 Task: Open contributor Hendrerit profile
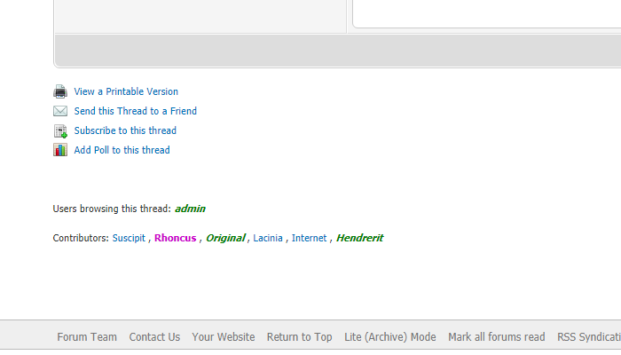tap(359, 238)
